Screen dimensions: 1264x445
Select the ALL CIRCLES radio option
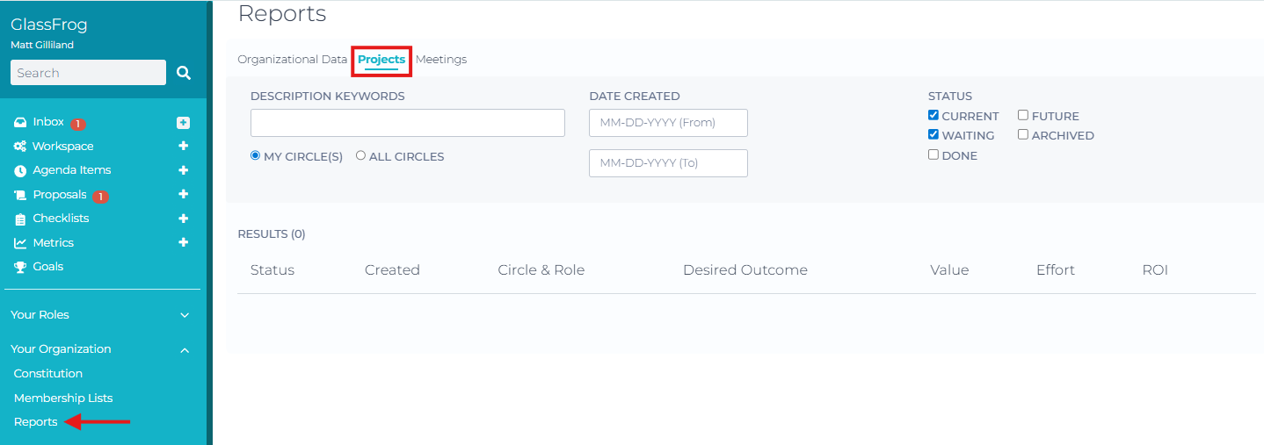360,155
